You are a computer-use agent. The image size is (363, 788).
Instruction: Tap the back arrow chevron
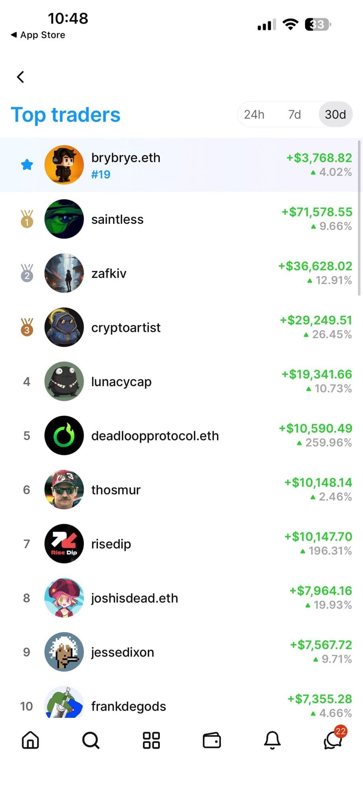point(21,77)
